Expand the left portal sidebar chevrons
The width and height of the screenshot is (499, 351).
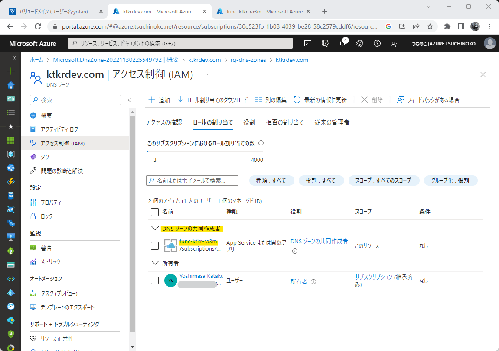(15, 58)
